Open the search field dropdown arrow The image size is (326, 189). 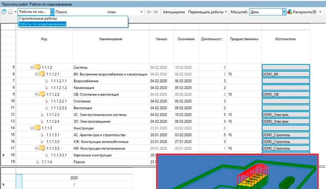point(142,12)
